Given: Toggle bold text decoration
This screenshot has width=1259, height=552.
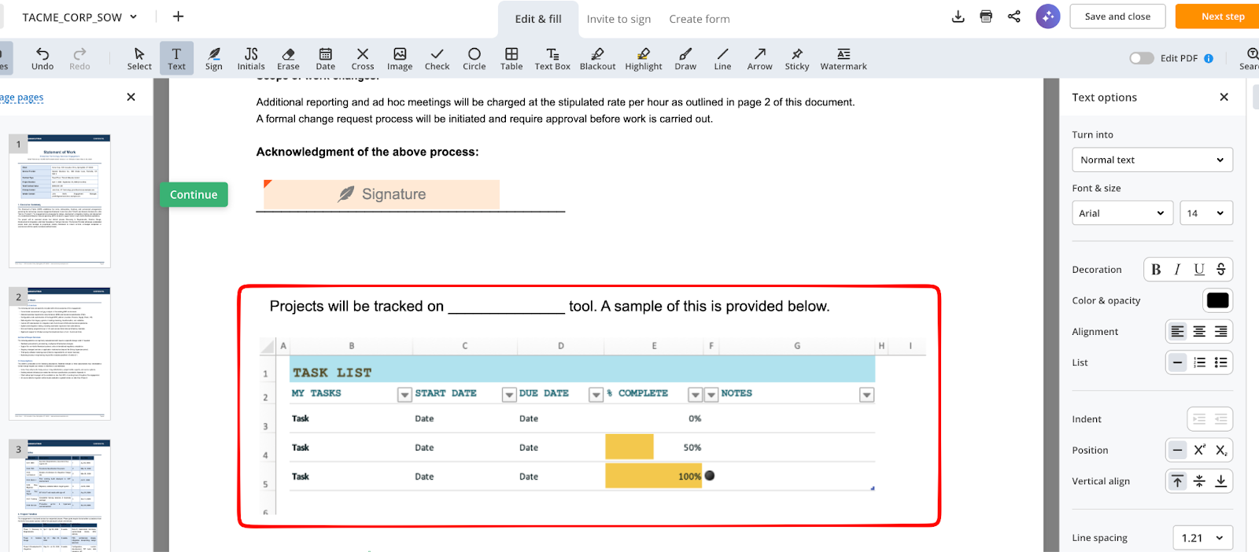Looking at the screenshot, I should coord(1156,270).
